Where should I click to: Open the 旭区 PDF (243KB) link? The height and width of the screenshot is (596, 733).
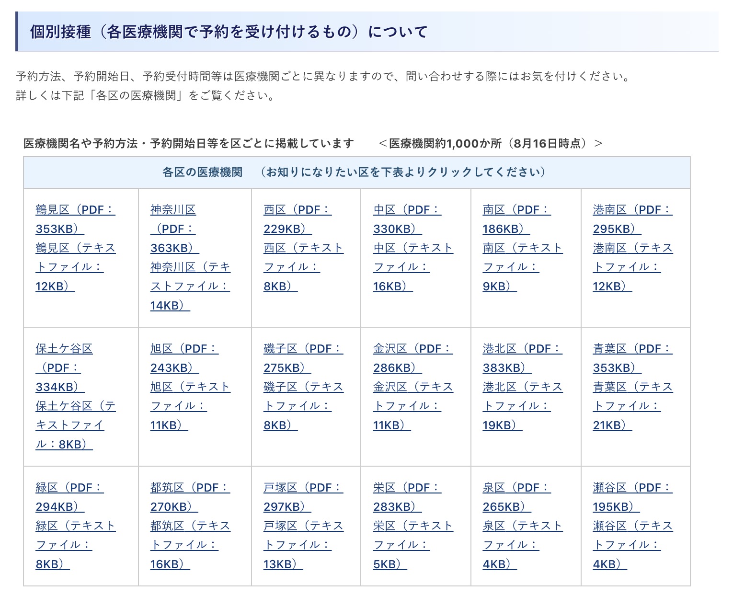tap(184, 358)
